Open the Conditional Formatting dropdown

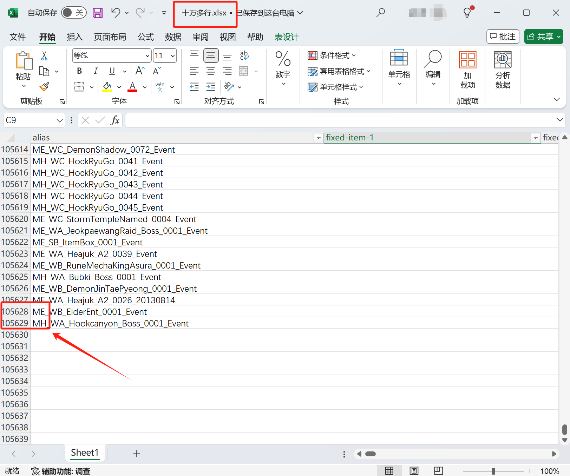pos(332,55)
